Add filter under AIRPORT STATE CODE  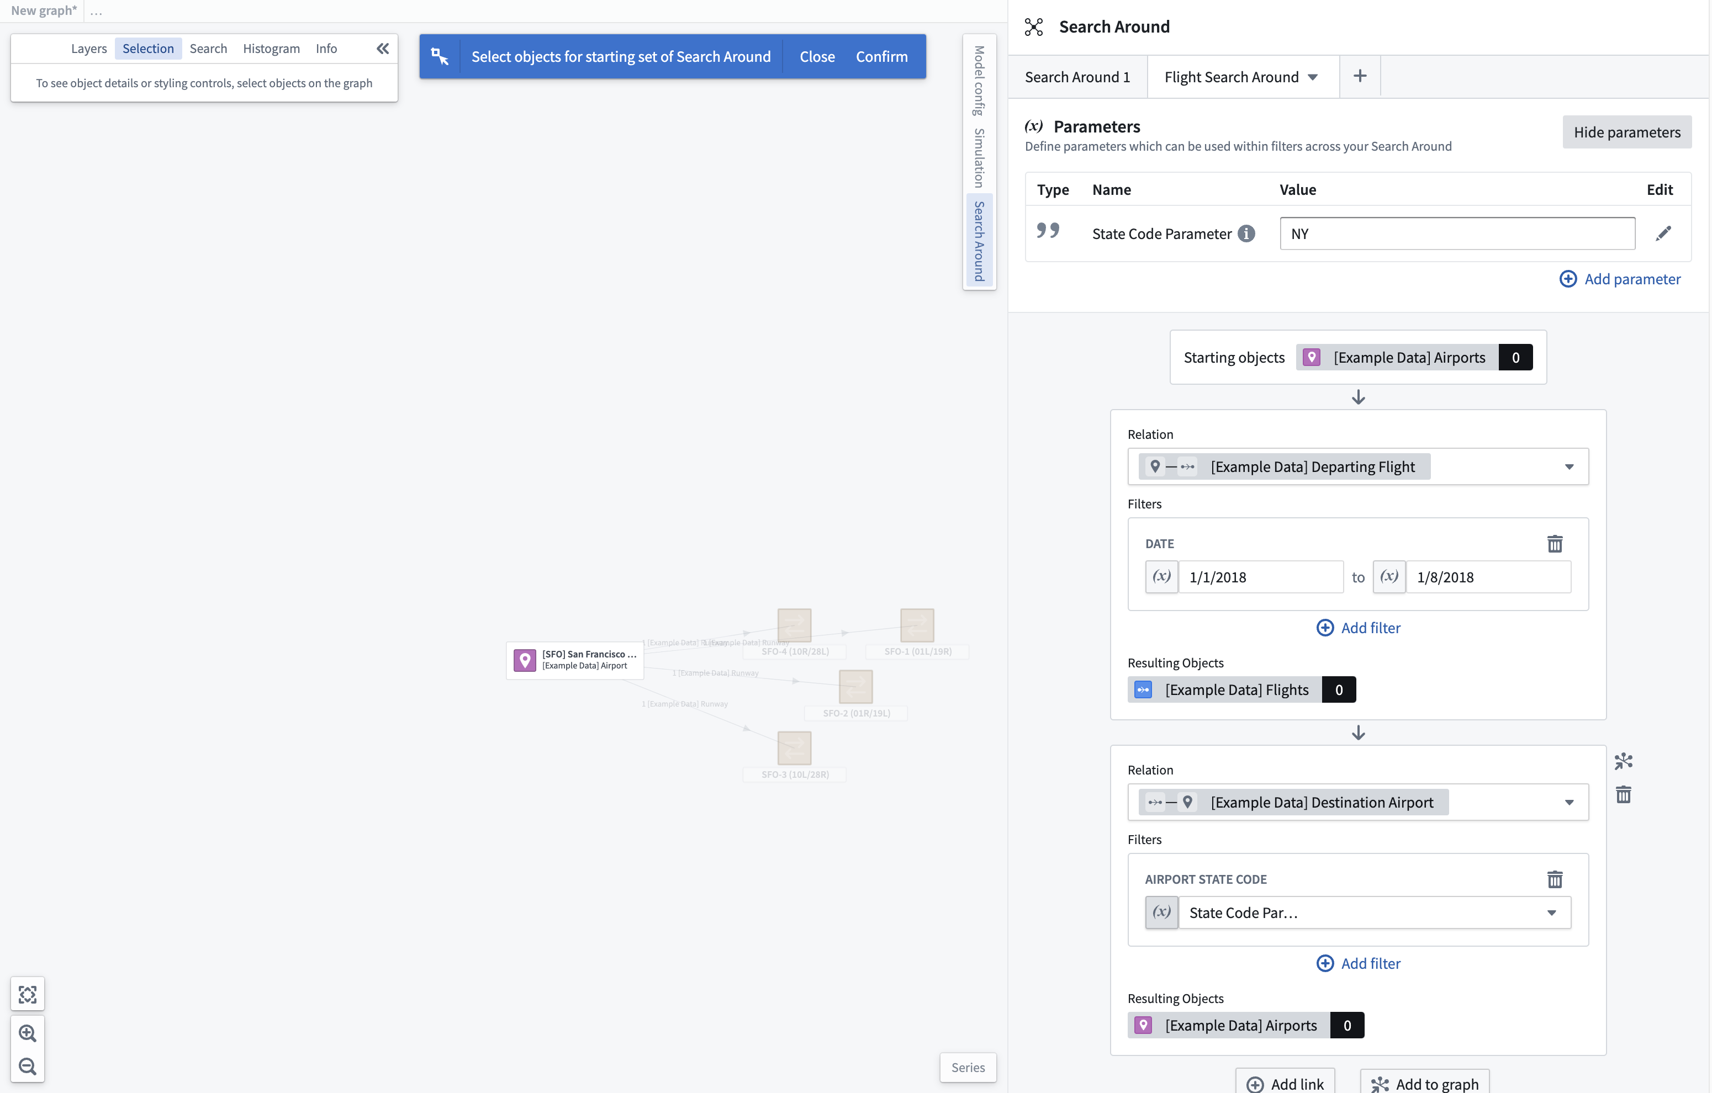(x=1358, y=963)
